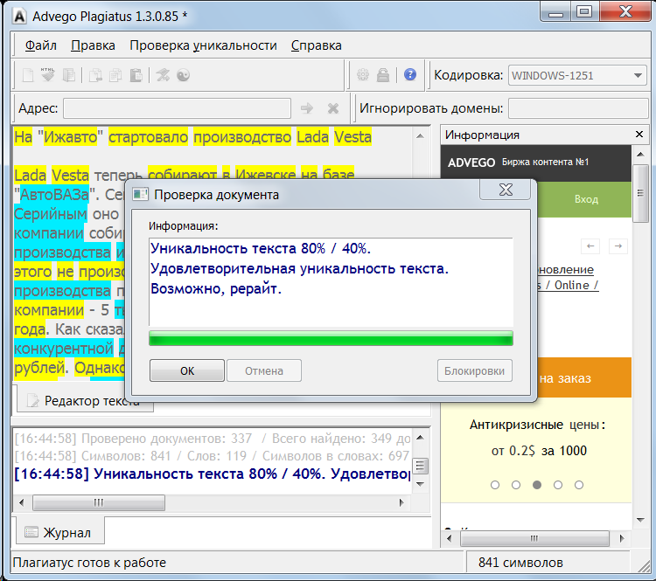
Task: Focus the Адрес input field
Action: click(177, 108)
